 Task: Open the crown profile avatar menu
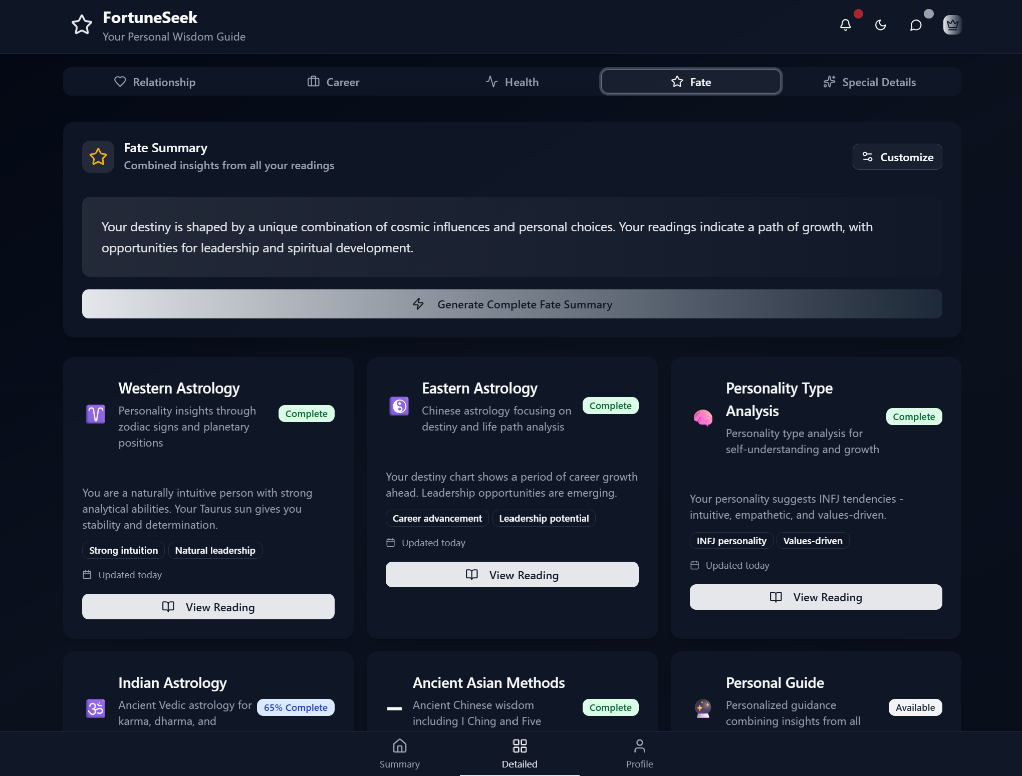tap(952, 25)
